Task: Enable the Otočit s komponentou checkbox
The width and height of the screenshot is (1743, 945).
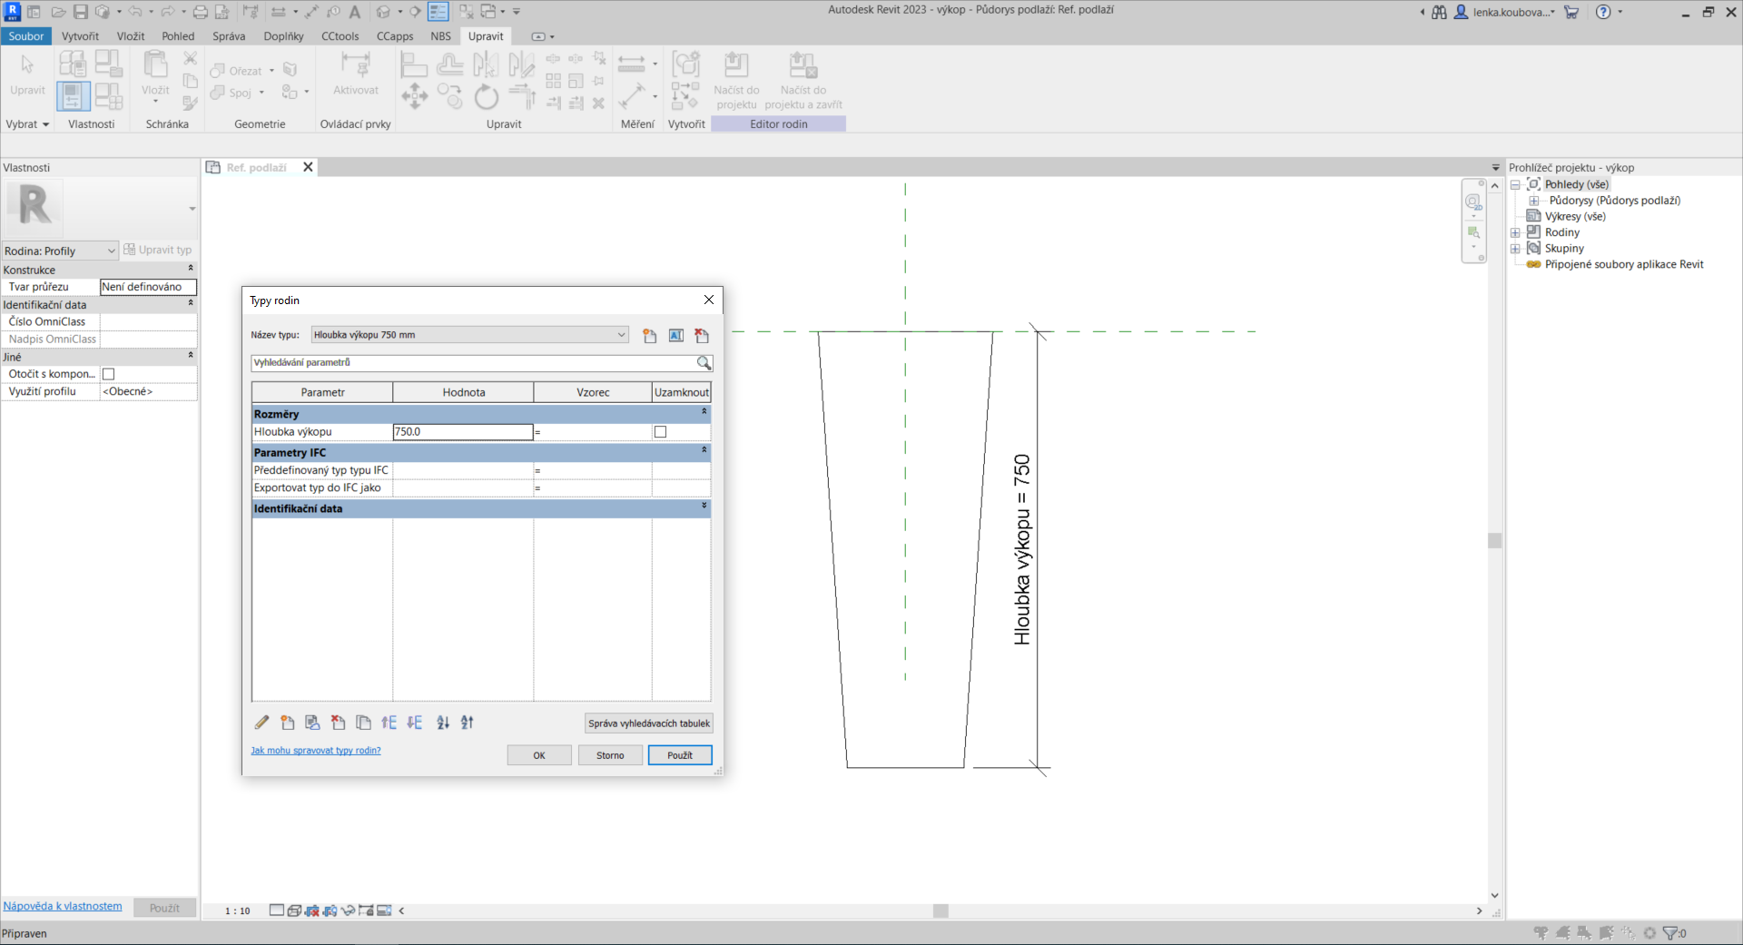Action: tap(109, 374)
